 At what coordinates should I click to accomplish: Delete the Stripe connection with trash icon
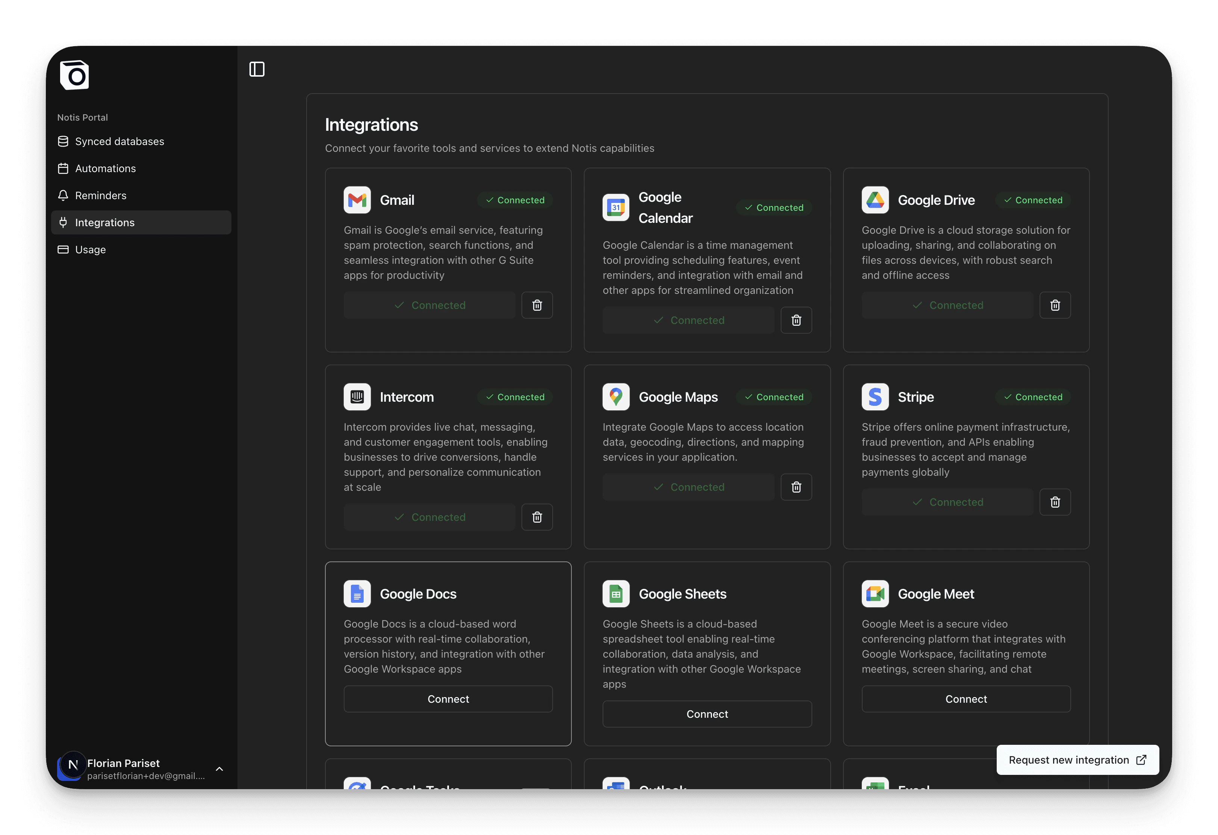[x=1055, y=502]
